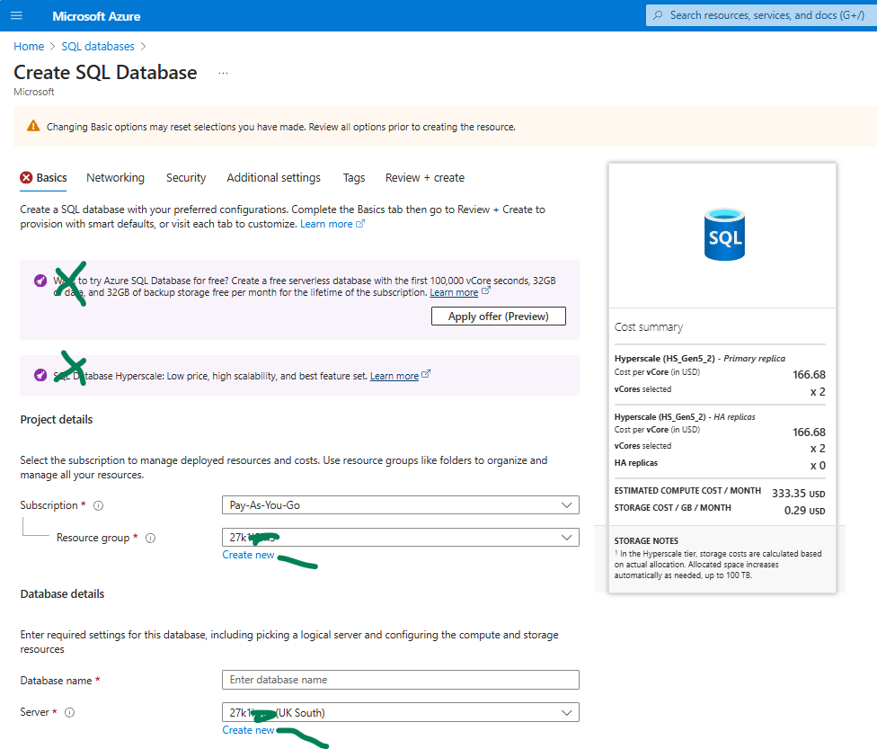The width and height of the screenshot is (877, 749).
Task: Focus the search resources, services, and docs box
Action: tap(762, 15)
